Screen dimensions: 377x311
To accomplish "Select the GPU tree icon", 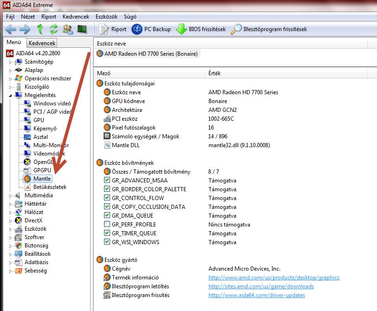I will click(27, 120).
